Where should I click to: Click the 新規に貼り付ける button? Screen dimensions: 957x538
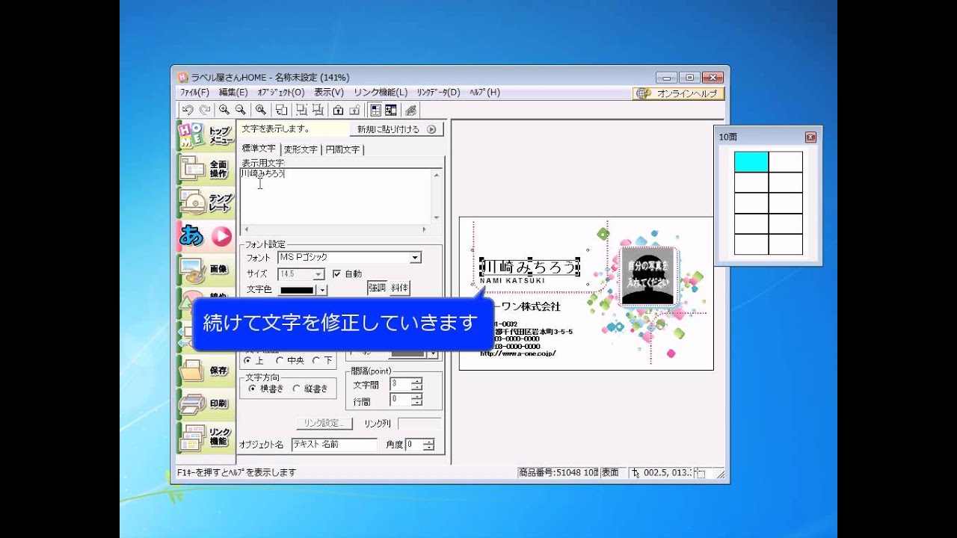[x=396, y=129]
